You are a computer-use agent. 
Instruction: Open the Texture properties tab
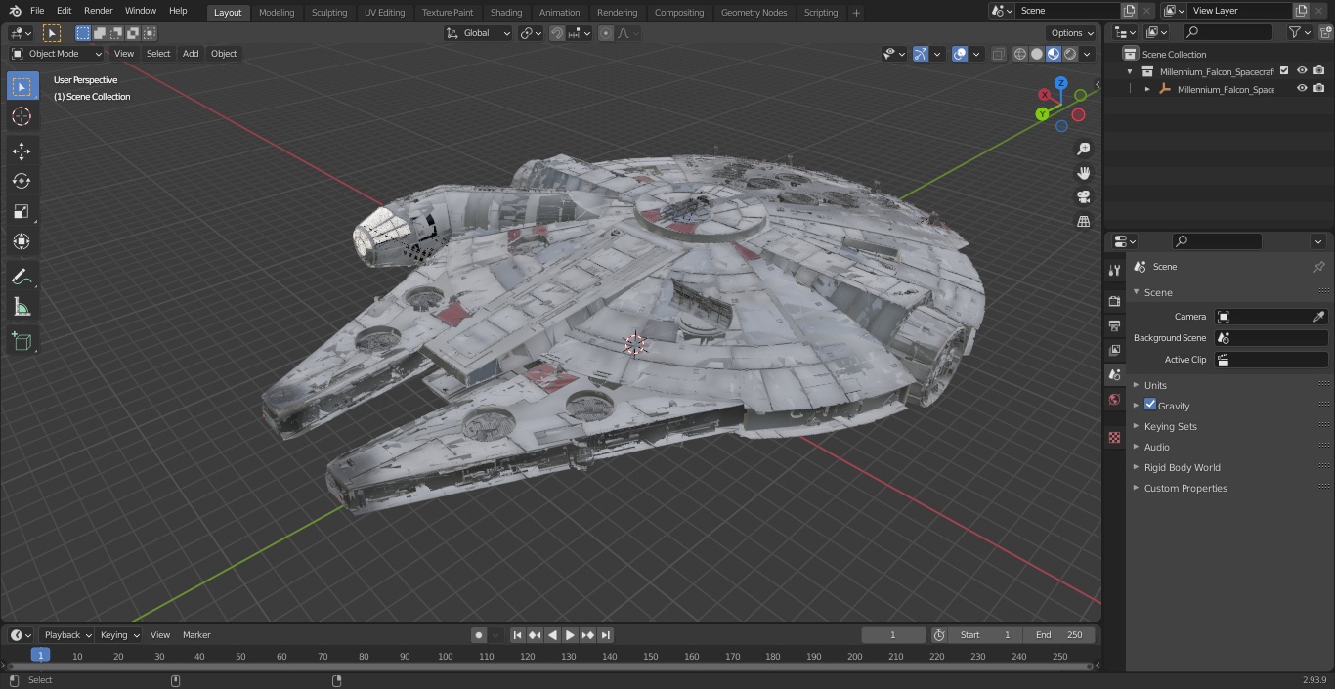point(1114,437)
